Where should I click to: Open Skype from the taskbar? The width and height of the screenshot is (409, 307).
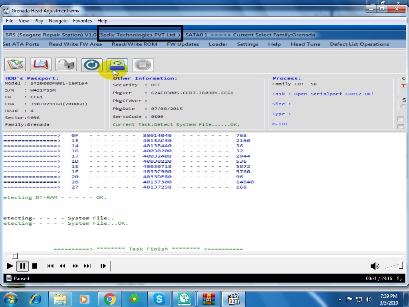[x=159, y=299]
